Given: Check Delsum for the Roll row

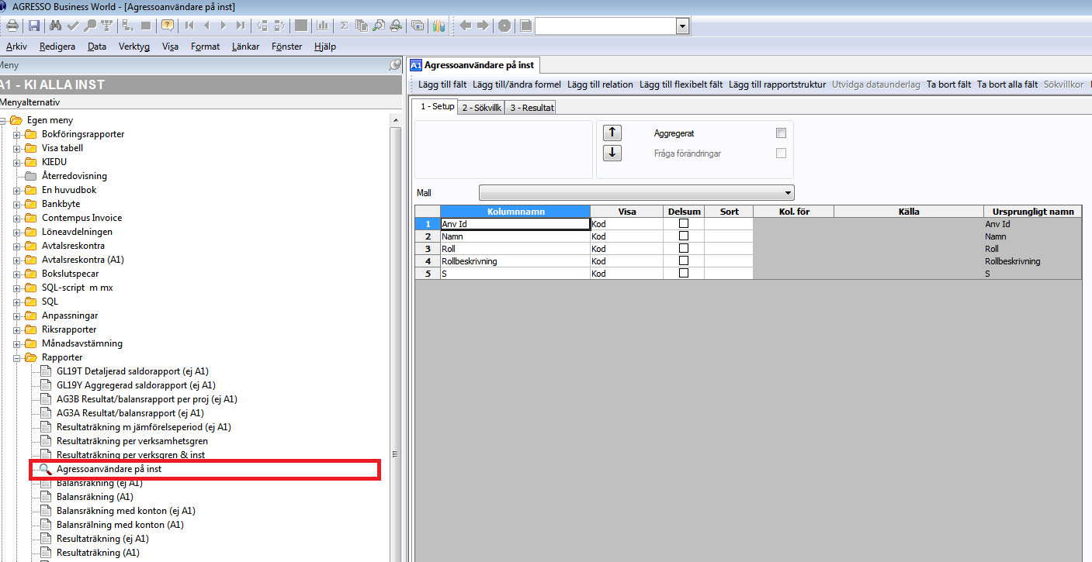Looking at the screenshot, I should [x=684, y=248].
